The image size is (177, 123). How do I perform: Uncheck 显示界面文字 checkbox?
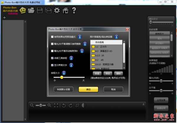click(x=52, y=65)
